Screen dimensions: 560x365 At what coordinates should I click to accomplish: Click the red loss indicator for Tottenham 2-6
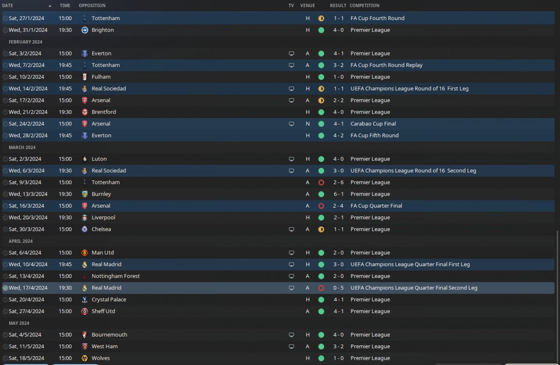pyautogui.click(x=321, y=182)
